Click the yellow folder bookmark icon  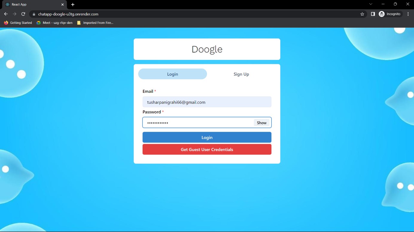coord(79,23)
